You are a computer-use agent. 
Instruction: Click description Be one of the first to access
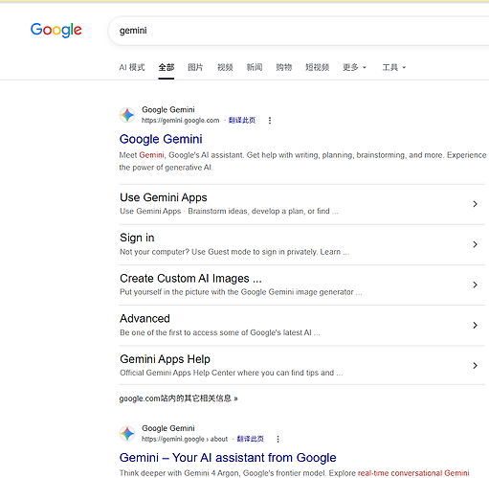[x=220, y=332]
